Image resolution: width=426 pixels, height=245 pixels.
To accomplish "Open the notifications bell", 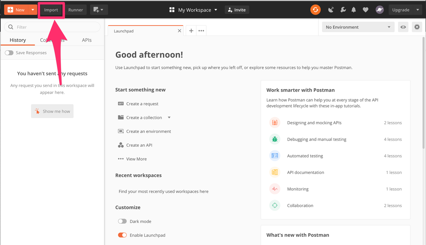I will (354, 10).
